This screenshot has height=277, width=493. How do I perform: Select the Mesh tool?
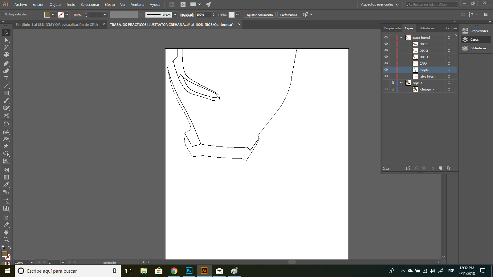coord(6,170)
